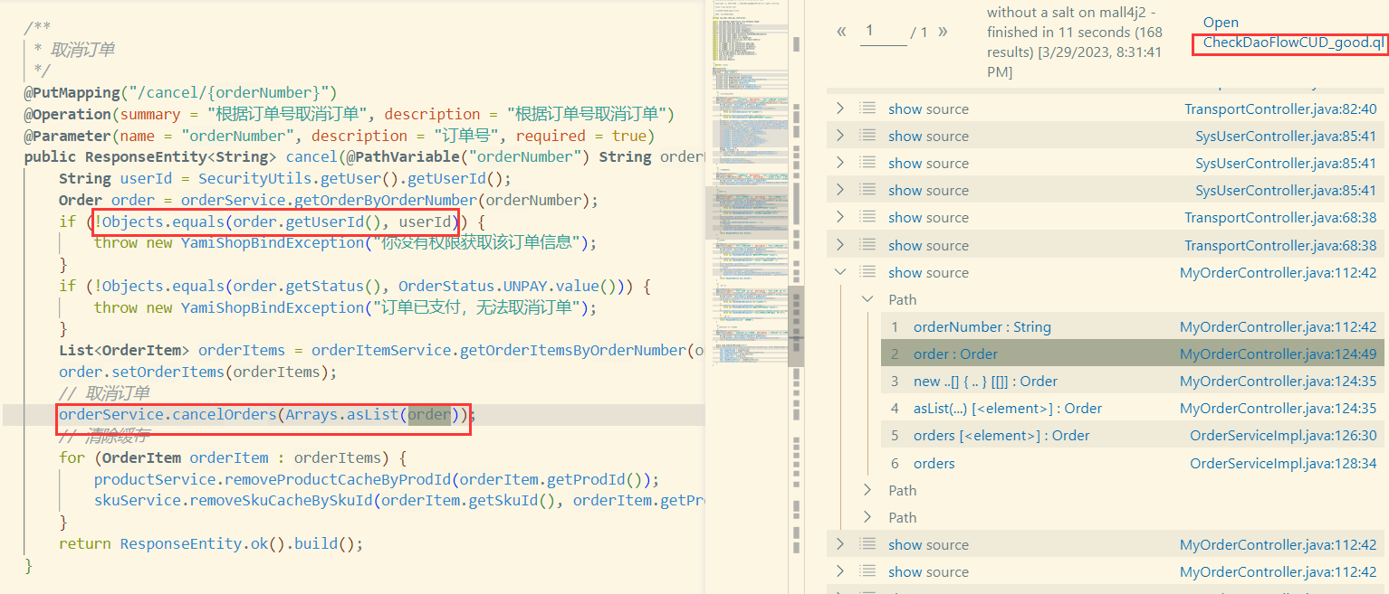Open the CheckDaoFlowCUD_good.ql query file
Screen dimensions: 1389x594
click(x=1293, y=43)
